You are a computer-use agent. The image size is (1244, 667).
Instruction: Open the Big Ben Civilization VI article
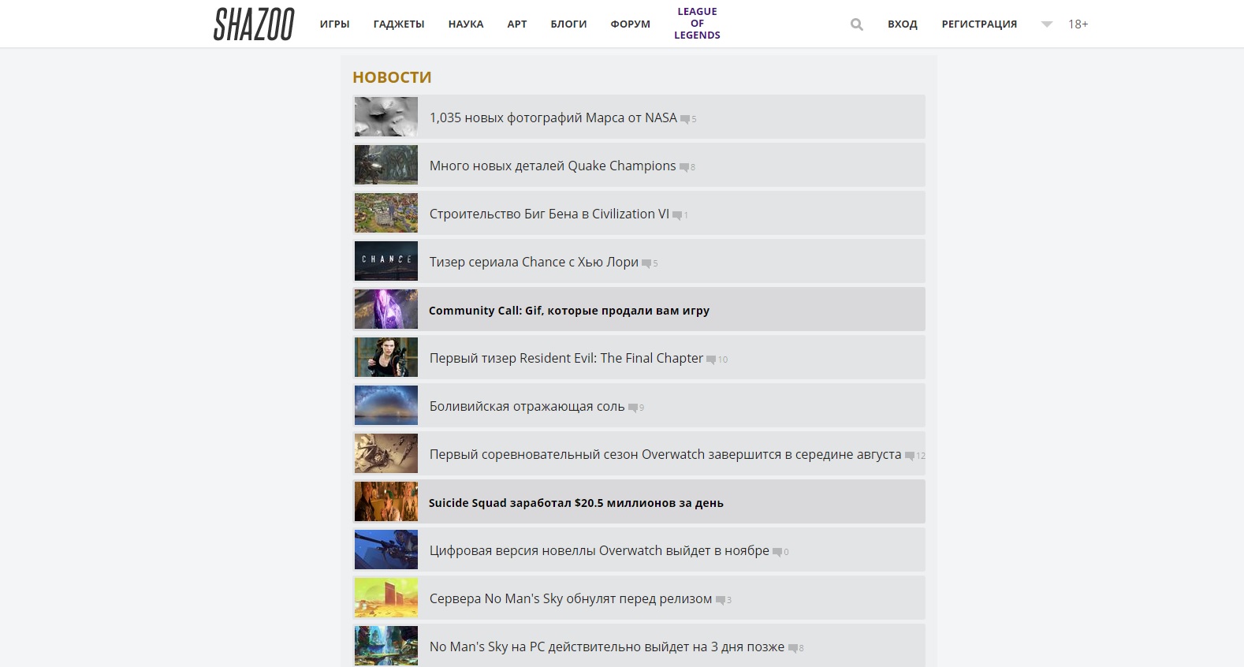click(549, 214)
